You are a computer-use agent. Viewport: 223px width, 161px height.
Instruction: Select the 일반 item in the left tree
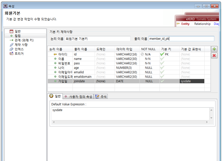(x=18, y=31)
